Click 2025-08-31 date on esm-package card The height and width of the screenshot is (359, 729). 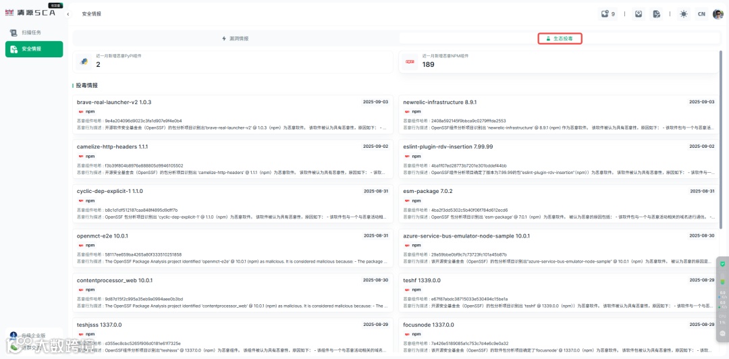[702, 191]
